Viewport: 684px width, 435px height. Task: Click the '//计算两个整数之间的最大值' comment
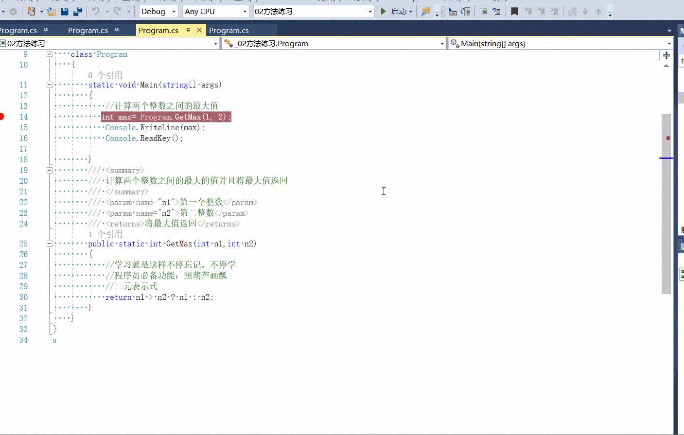point(162,105)
